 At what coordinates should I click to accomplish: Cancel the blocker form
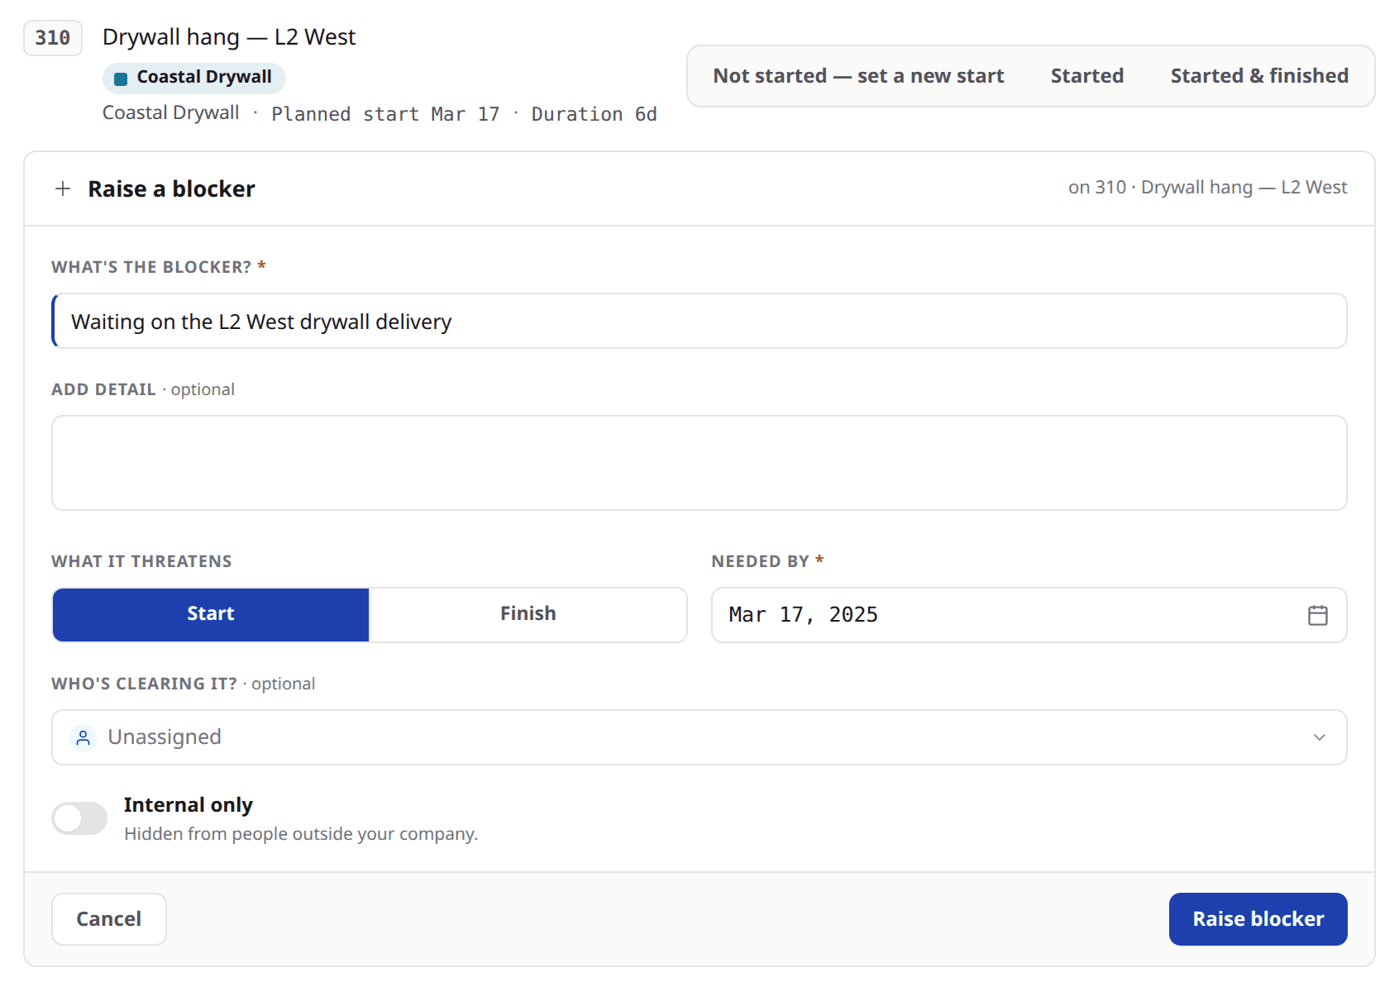pyautogui.click(x=109, y=919)
